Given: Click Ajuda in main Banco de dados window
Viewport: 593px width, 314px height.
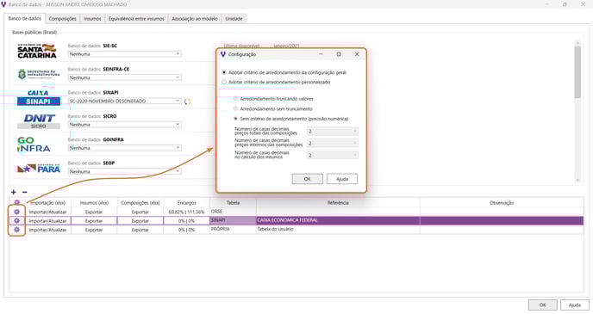Looking at the screenshot, I should pyautogui.click(x=574, y=305).
